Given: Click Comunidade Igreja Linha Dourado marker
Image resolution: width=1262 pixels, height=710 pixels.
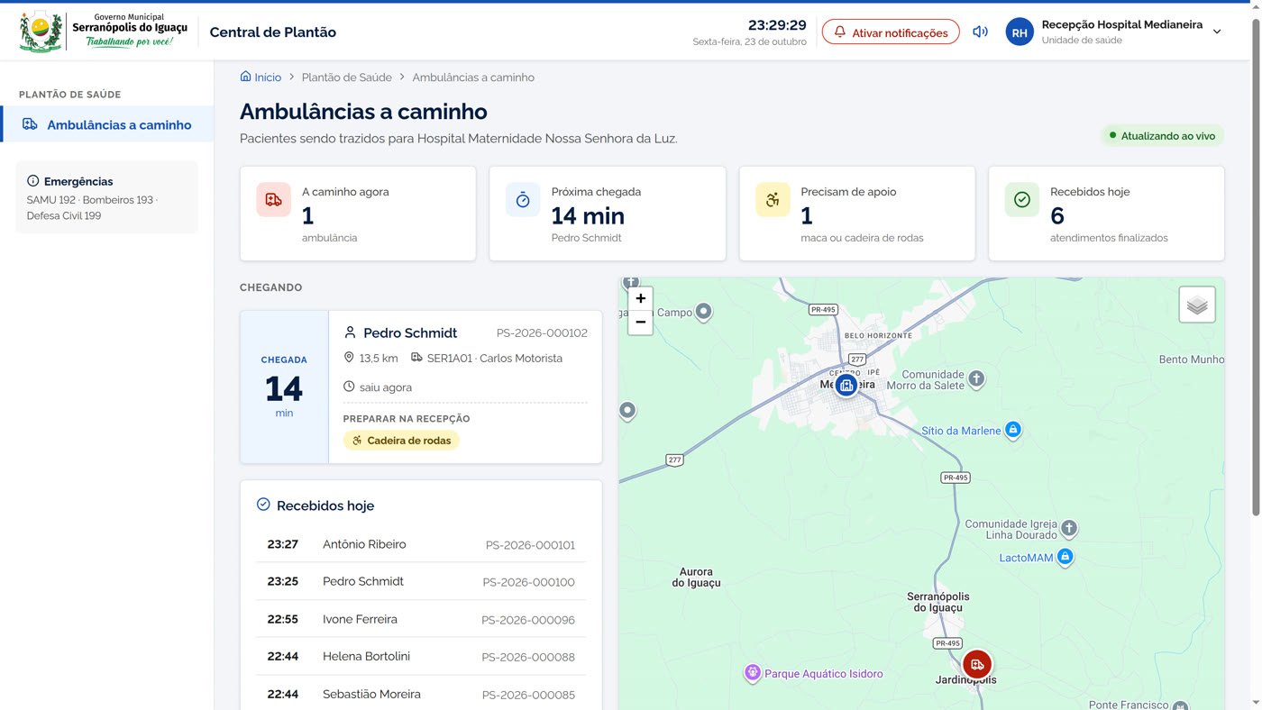Looking at the screenshot, I should (1069, 528).
